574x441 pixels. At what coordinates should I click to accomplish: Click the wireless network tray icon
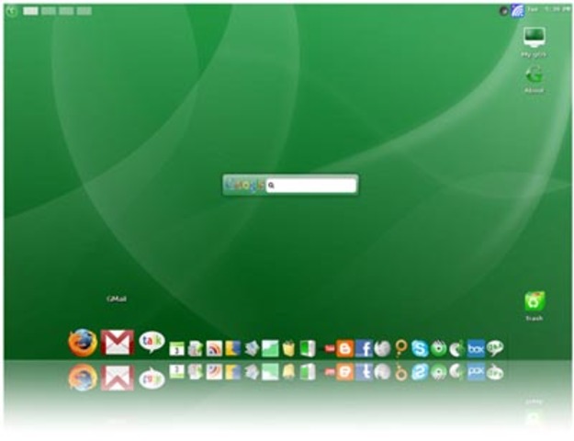pos(518,10)
